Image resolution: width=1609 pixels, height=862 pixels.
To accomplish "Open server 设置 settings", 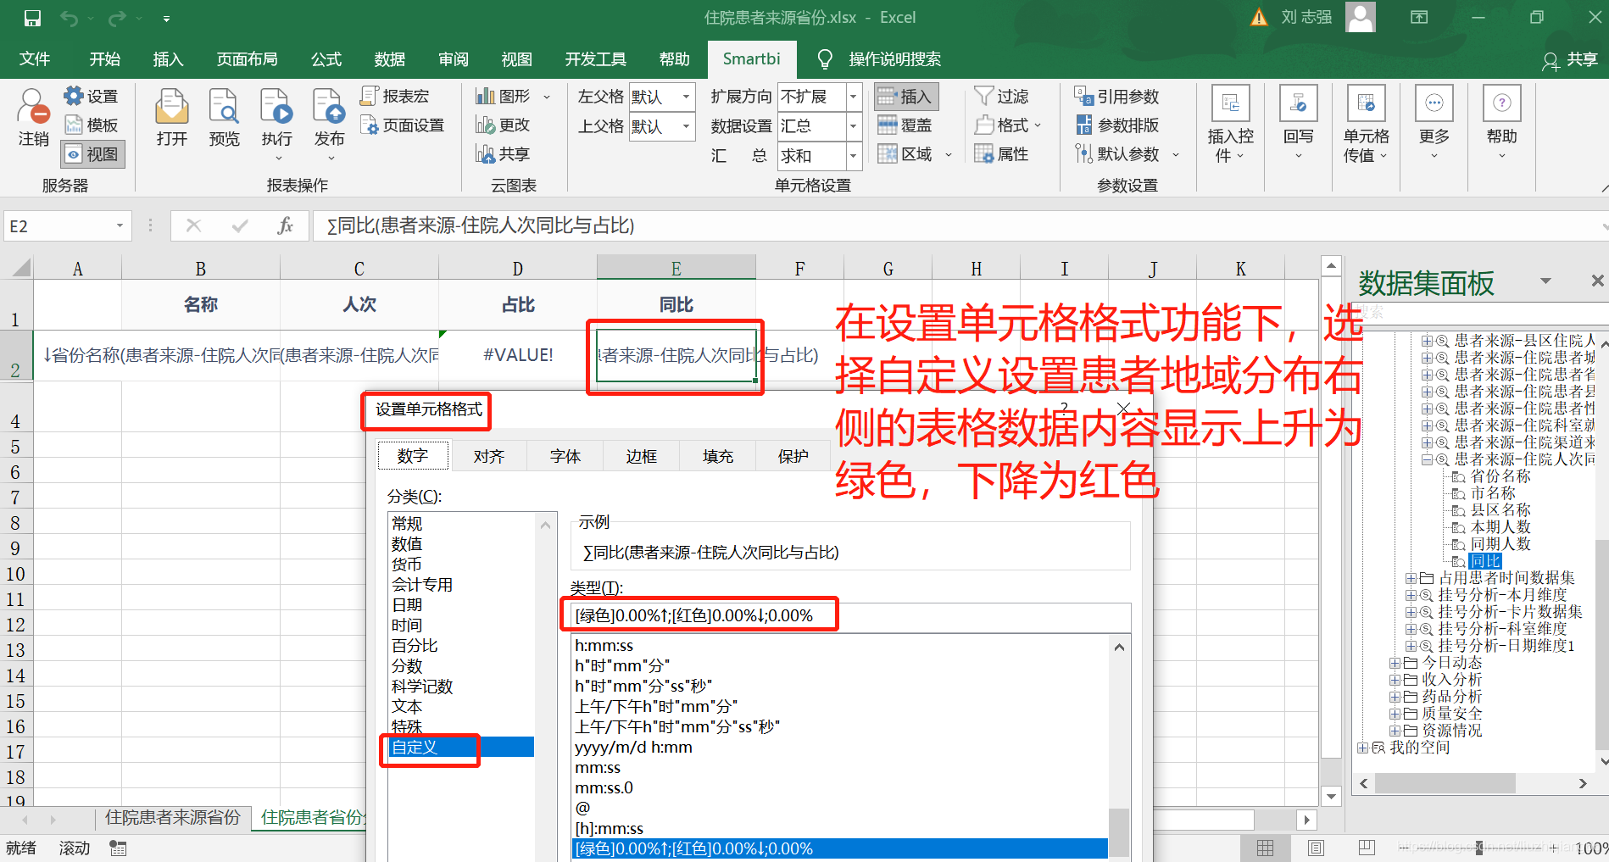I will tap(92, 97).
